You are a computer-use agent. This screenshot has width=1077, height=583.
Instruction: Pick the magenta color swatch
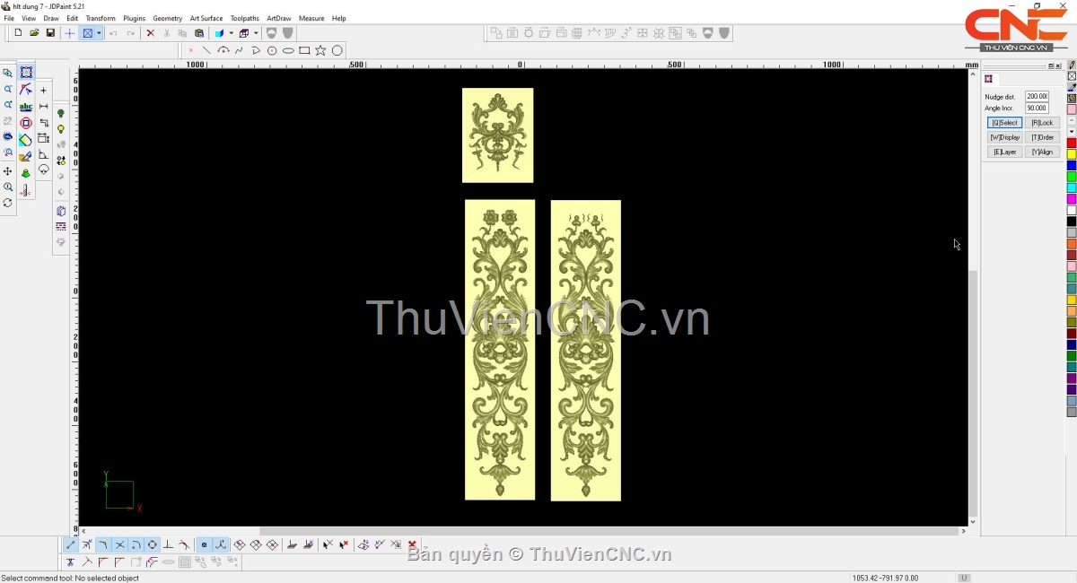pos(1072,199)
